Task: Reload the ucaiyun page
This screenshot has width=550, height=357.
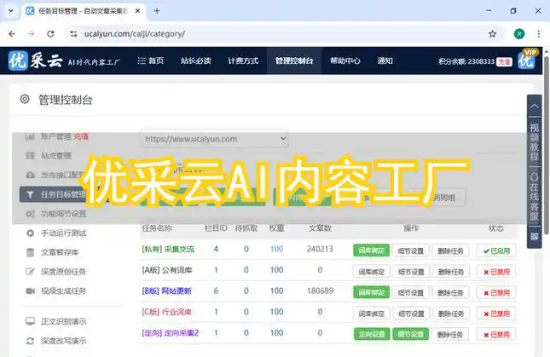Action: 50,33
